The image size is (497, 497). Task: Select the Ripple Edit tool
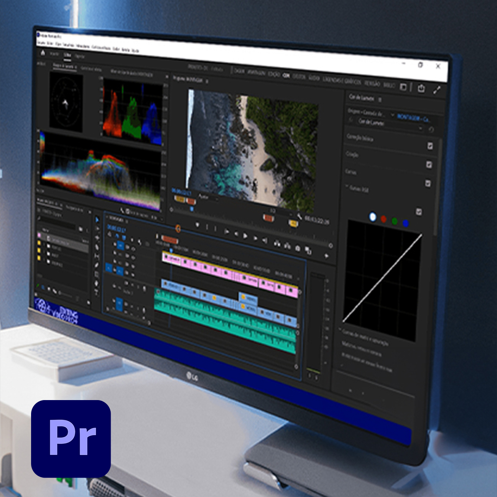(x=97, y=238)
